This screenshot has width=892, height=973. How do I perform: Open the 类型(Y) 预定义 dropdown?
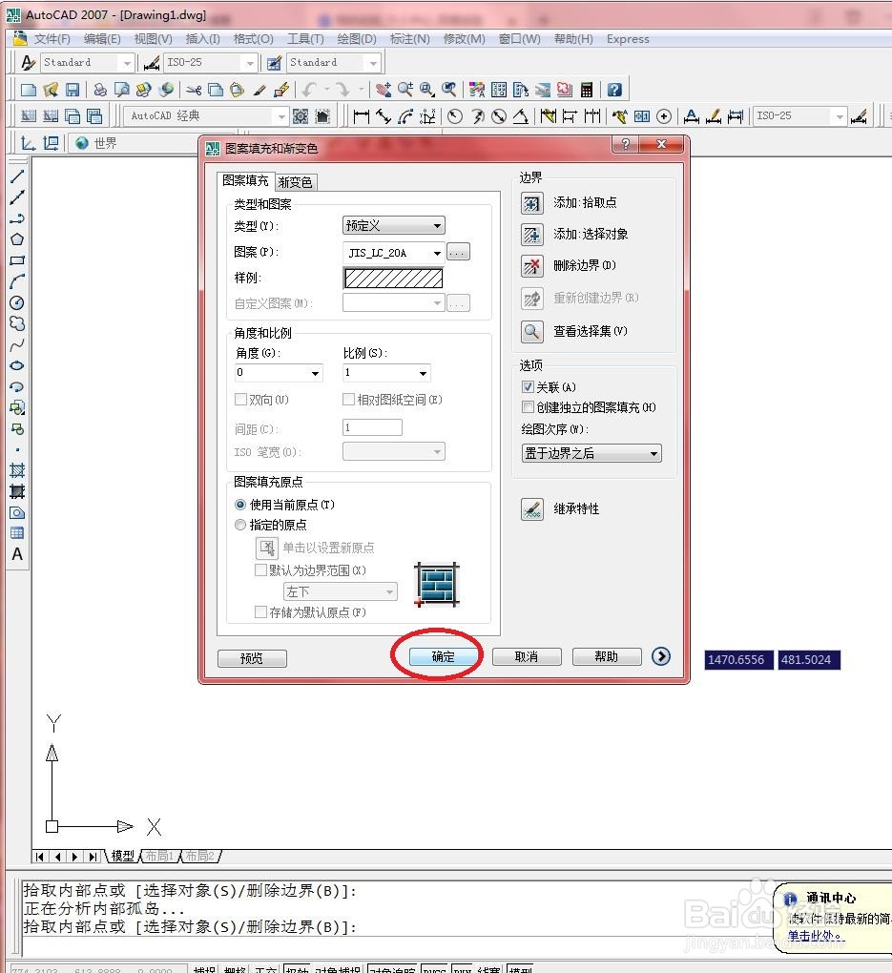tap(394, 225)
